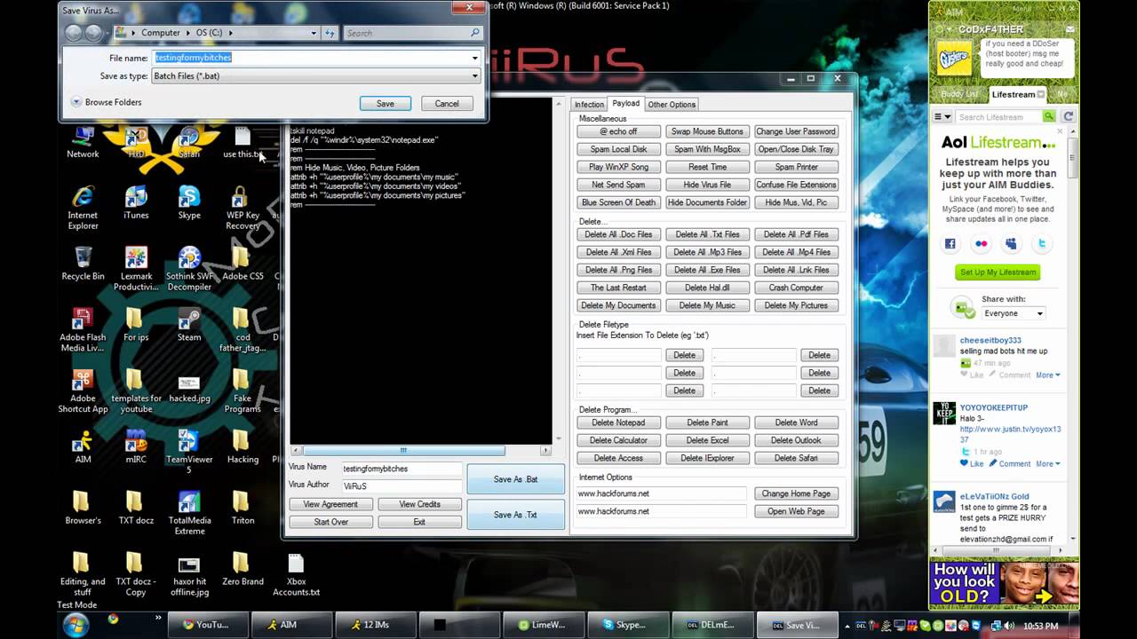Switch to the Payload tab
This screenshot has width=1137, height=639.
point(625,104)
